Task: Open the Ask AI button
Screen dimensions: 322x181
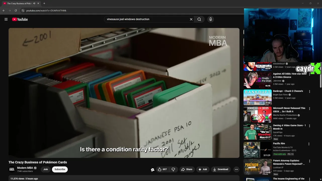Action: click(x=203, y=169)
